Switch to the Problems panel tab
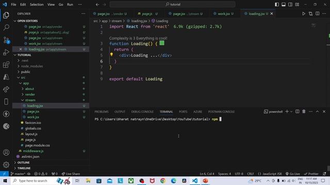Viewport: 330px width, 185px height. [102, 112]
